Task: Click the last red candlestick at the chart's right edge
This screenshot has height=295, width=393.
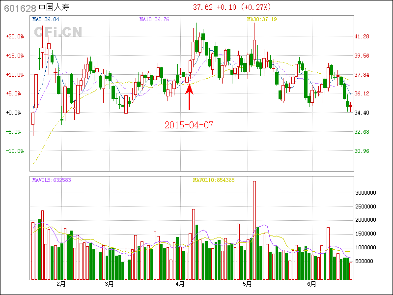Action: pos(351,106)
